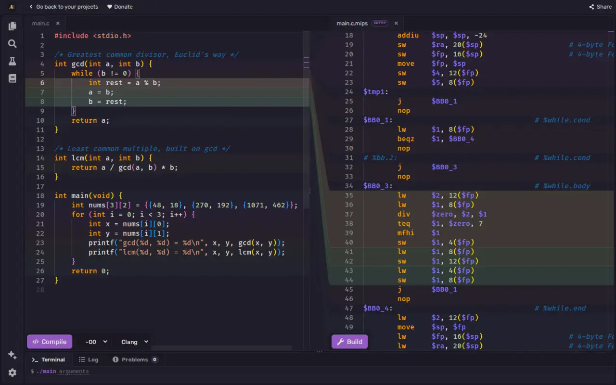Click the "teq $1, $zero, 7" instruction
The height and width of the screenshot is (385, 616).
[x=440, y=224]
